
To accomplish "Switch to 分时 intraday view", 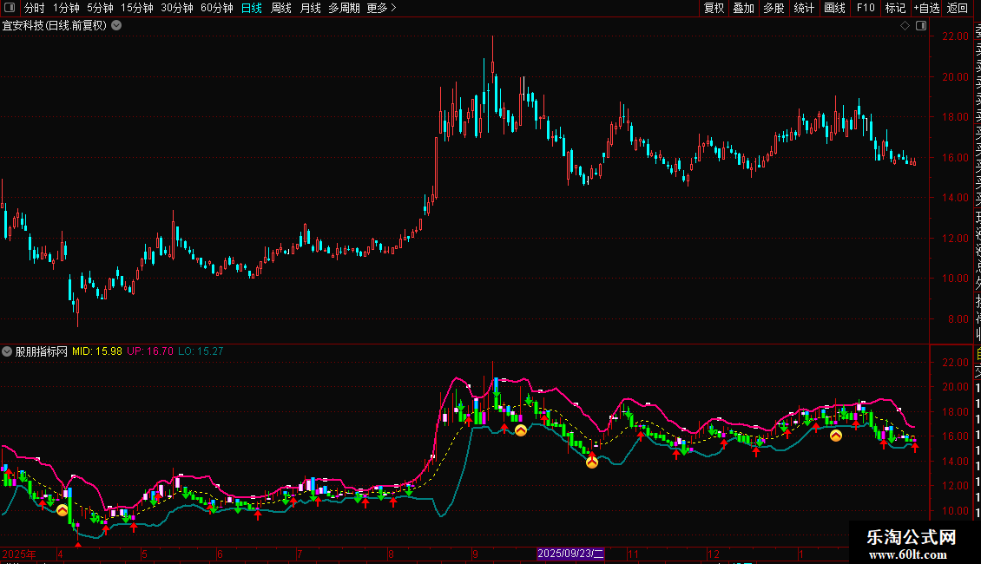I will tap(35, 8).
